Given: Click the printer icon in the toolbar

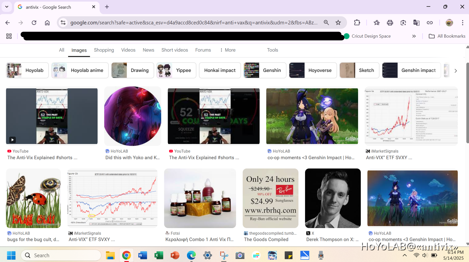Looking at the screenshot, I should click(390, 22).
